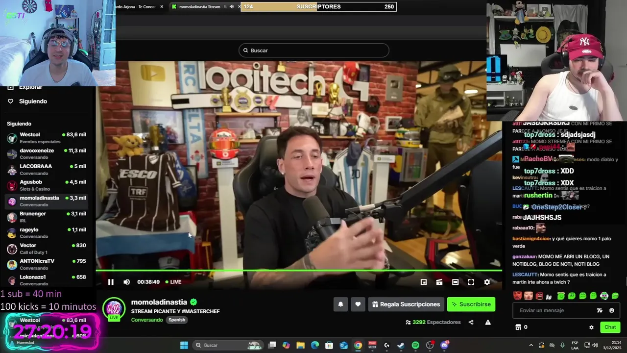Click the video progress bar
The image size is (627, 353).
pos(299,270)
